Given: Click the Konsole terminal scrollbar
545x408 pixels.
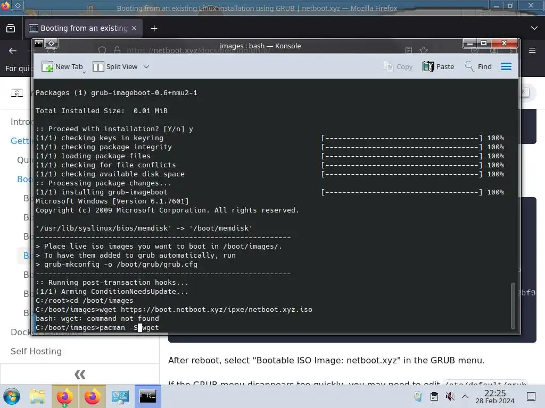Looking at the screenshot, I should pyautogui.click(x=513, y=306).
